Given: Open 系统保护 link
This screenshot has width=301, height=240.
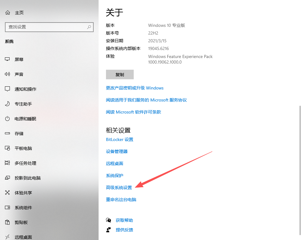Looking at the screenshot, I should pyautogui.click(x=115, y=176).
